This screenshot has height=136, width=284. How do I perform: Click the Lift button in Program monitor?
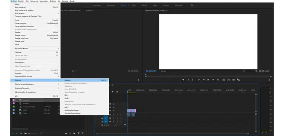[224, 80]
